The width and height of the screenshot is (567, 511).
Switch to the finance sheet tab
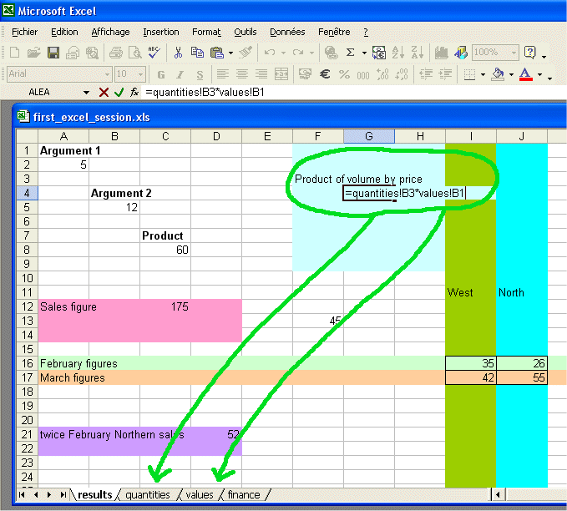[244, 495]
